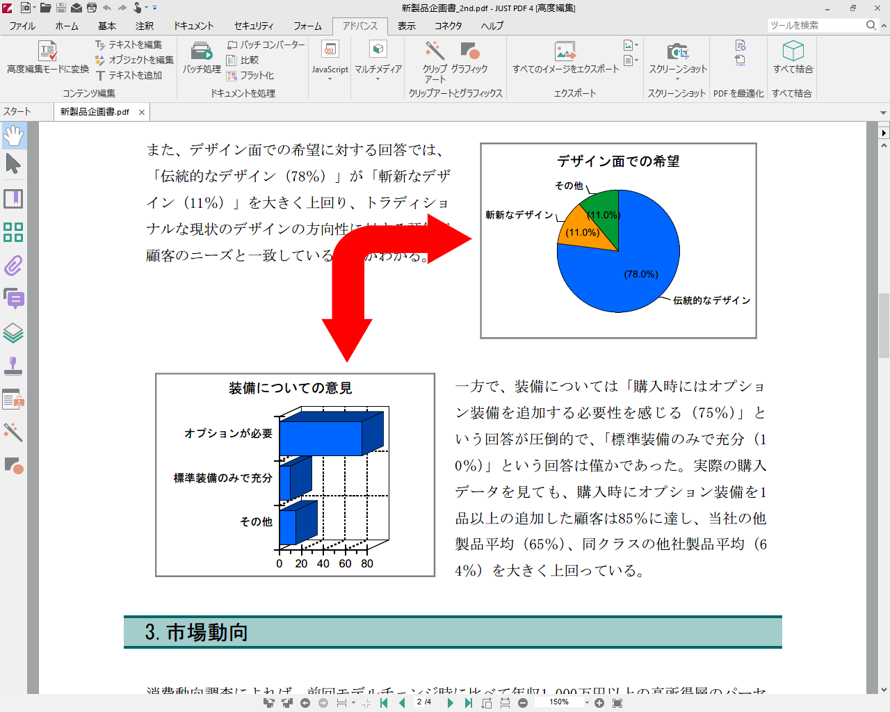
Task: Open the bookmarks panel in sidebar
Action: click(x=13, y=199)
